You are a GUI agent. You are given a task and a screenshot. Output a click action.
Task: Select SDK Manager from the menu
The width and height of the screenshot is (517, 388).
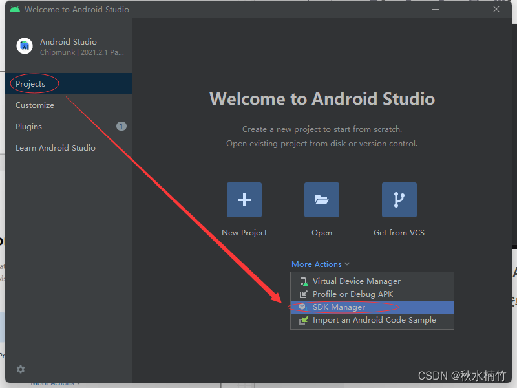[x=372, y=307]
